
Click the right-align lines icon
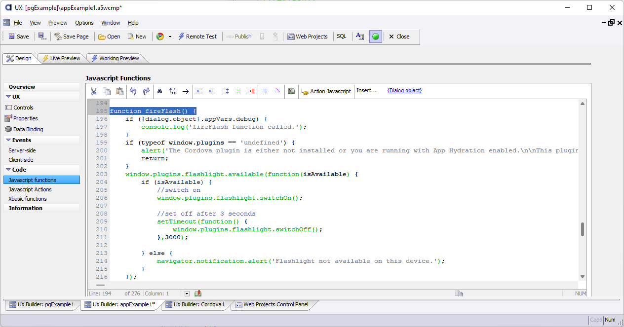(x=238, y=91)
